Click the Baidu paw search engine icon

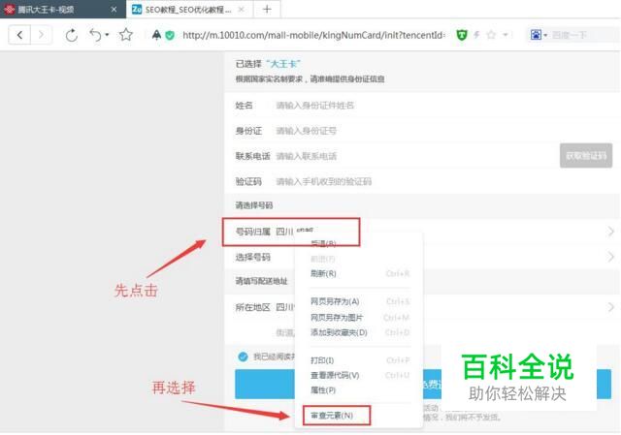536,35
